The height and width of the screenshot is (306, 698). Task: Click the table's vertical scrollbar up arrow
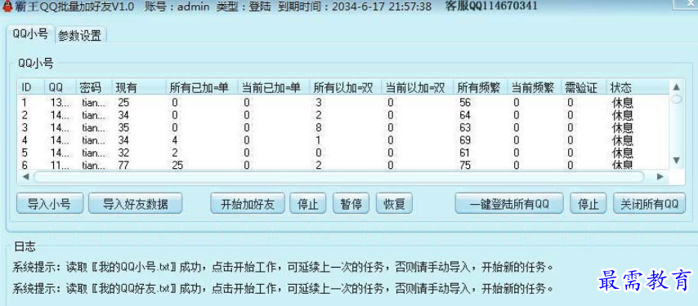[676, 87]
